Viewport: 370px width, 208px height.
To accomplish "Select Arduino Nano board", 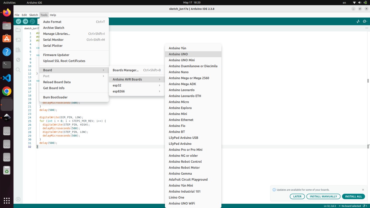I will click(x=193, y=72).
